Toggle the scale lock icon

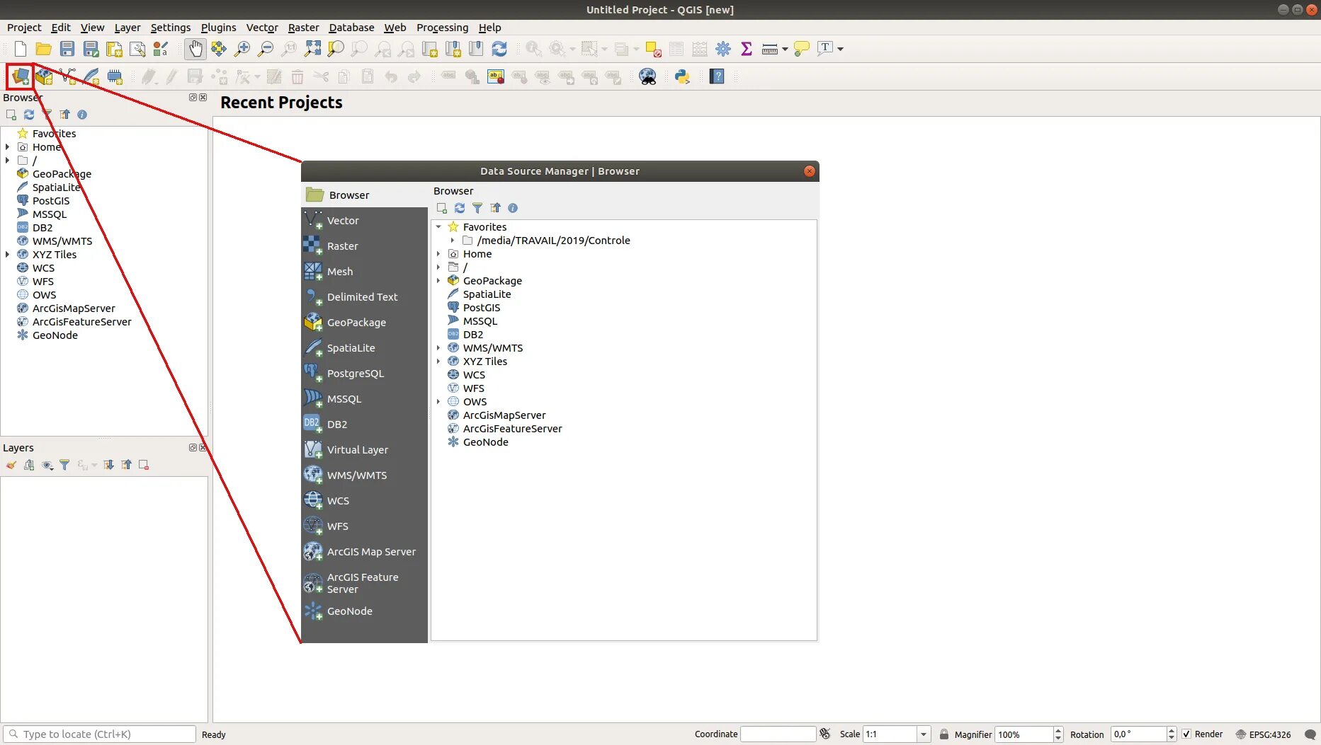tap(944, 734)
